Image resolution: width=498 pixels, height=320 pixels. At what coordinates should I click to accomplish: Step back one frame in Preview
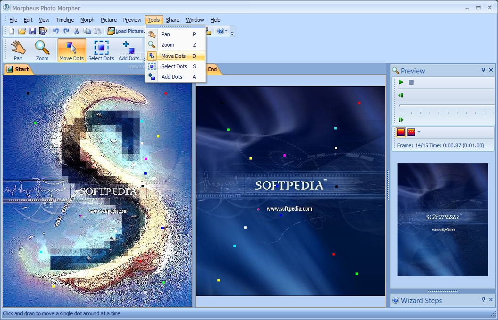(401, 96)
